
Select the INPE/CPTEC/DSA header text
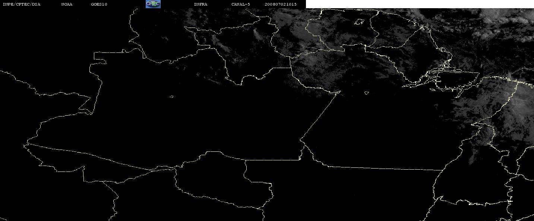21,4
